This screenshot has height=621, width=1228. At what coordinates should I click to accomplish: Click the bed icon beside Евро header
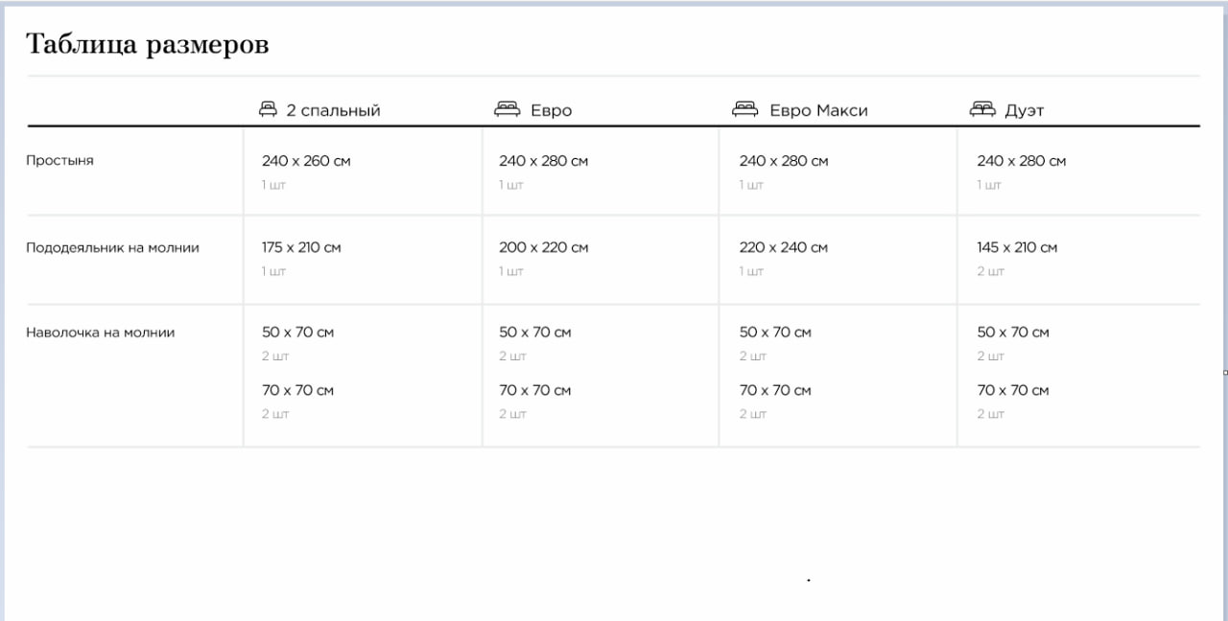click(x=507, y=109)
